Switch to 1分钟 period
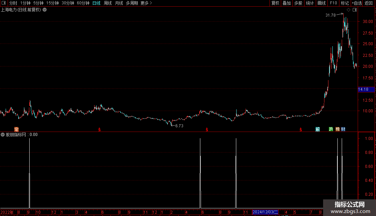 25,3
